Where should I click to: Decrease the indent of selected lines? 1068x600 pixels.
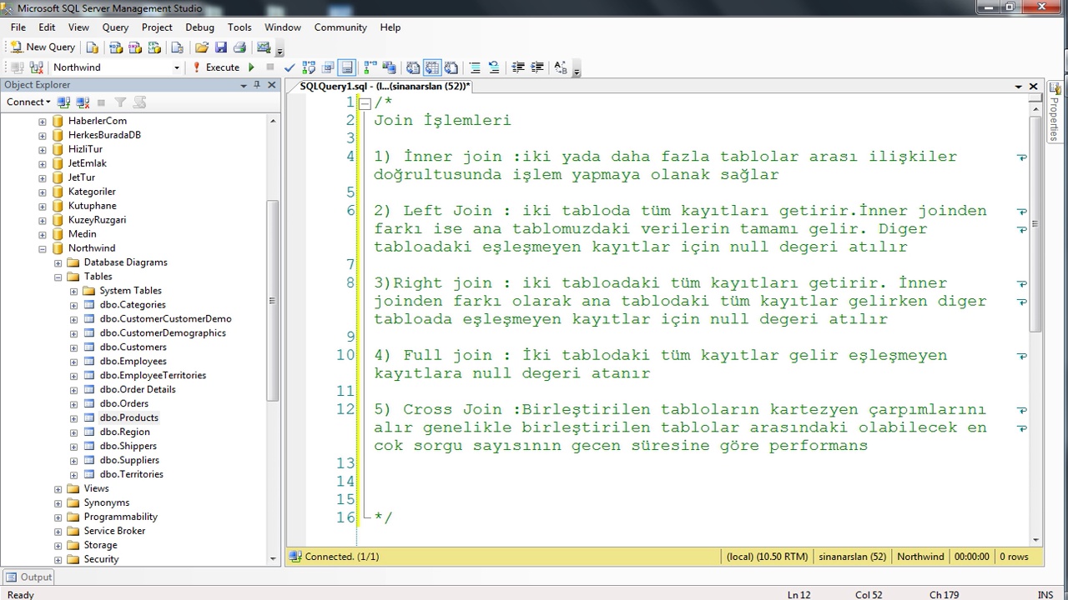517,67
